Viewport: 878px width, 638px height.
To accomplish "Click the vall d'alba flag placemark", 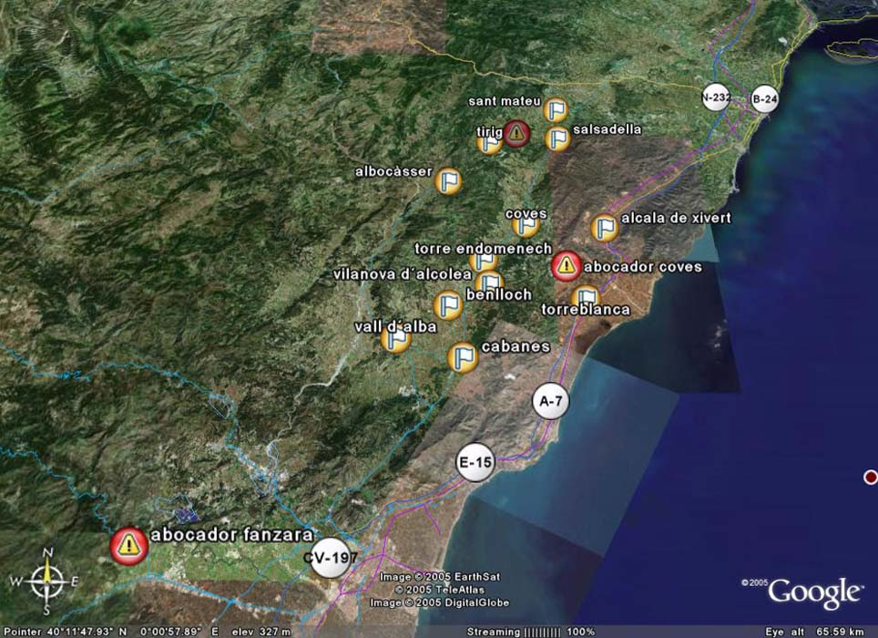I will [x=396, y=338].
